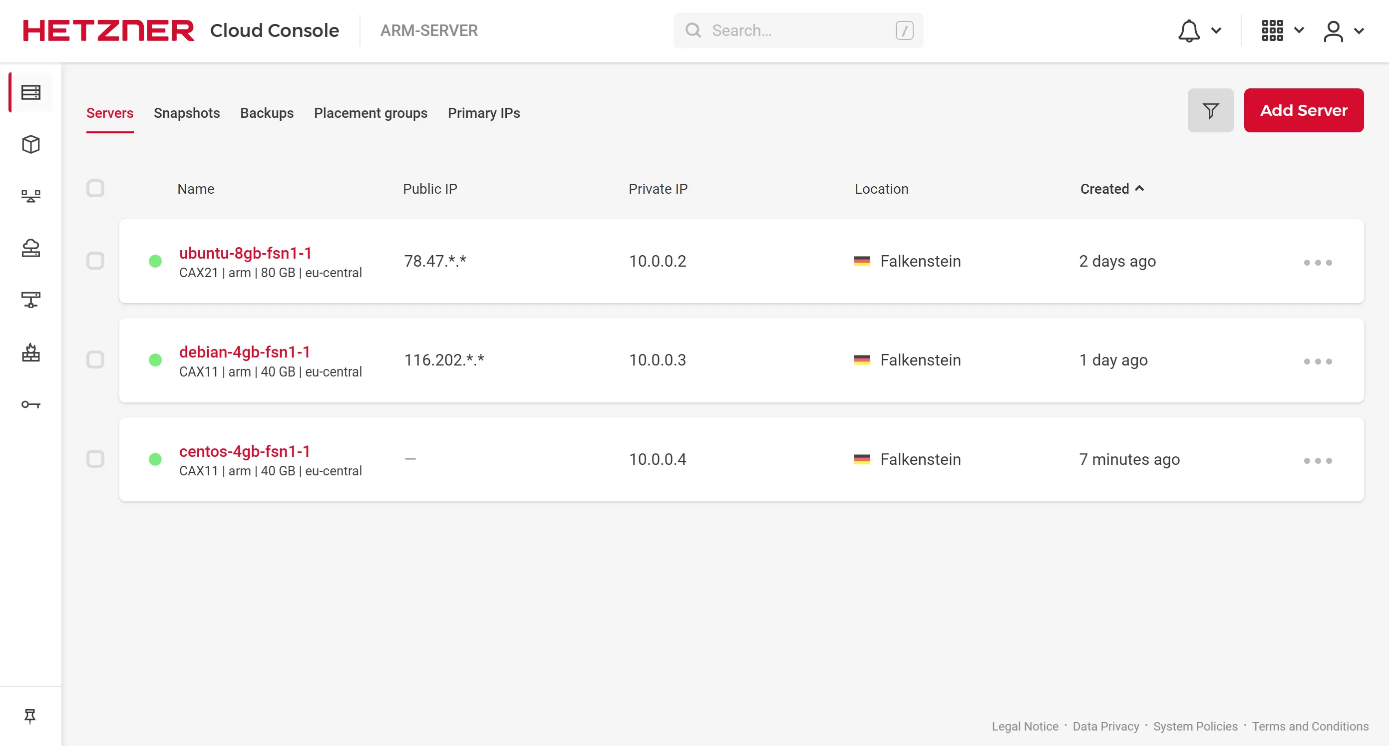This screenshot has height=746, width=1389.
Task: Sort by the Location column header
Action: 882,189
